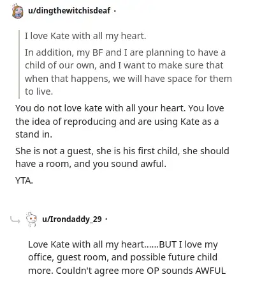Click the quoted paragraph starting 'In addition, my BF'
255x293 pixels.
pyautogui.click(x=128, y=72)
